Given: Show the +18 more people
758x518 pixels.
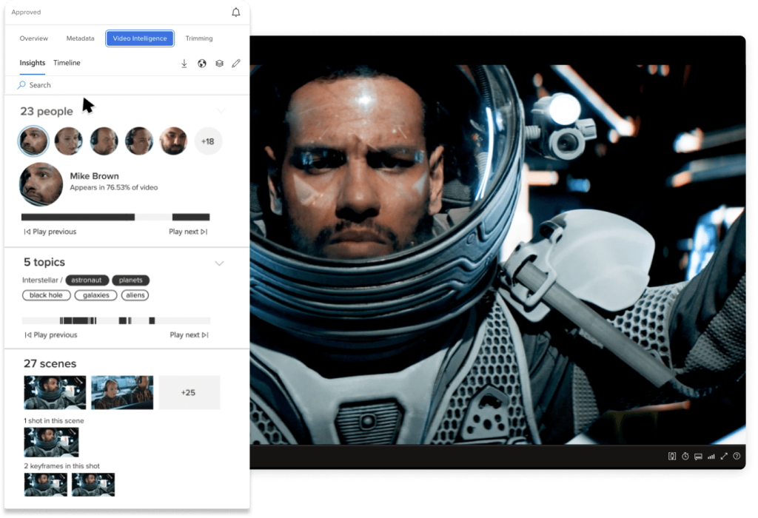Looking at the screenshot, I should click(208, 141).
